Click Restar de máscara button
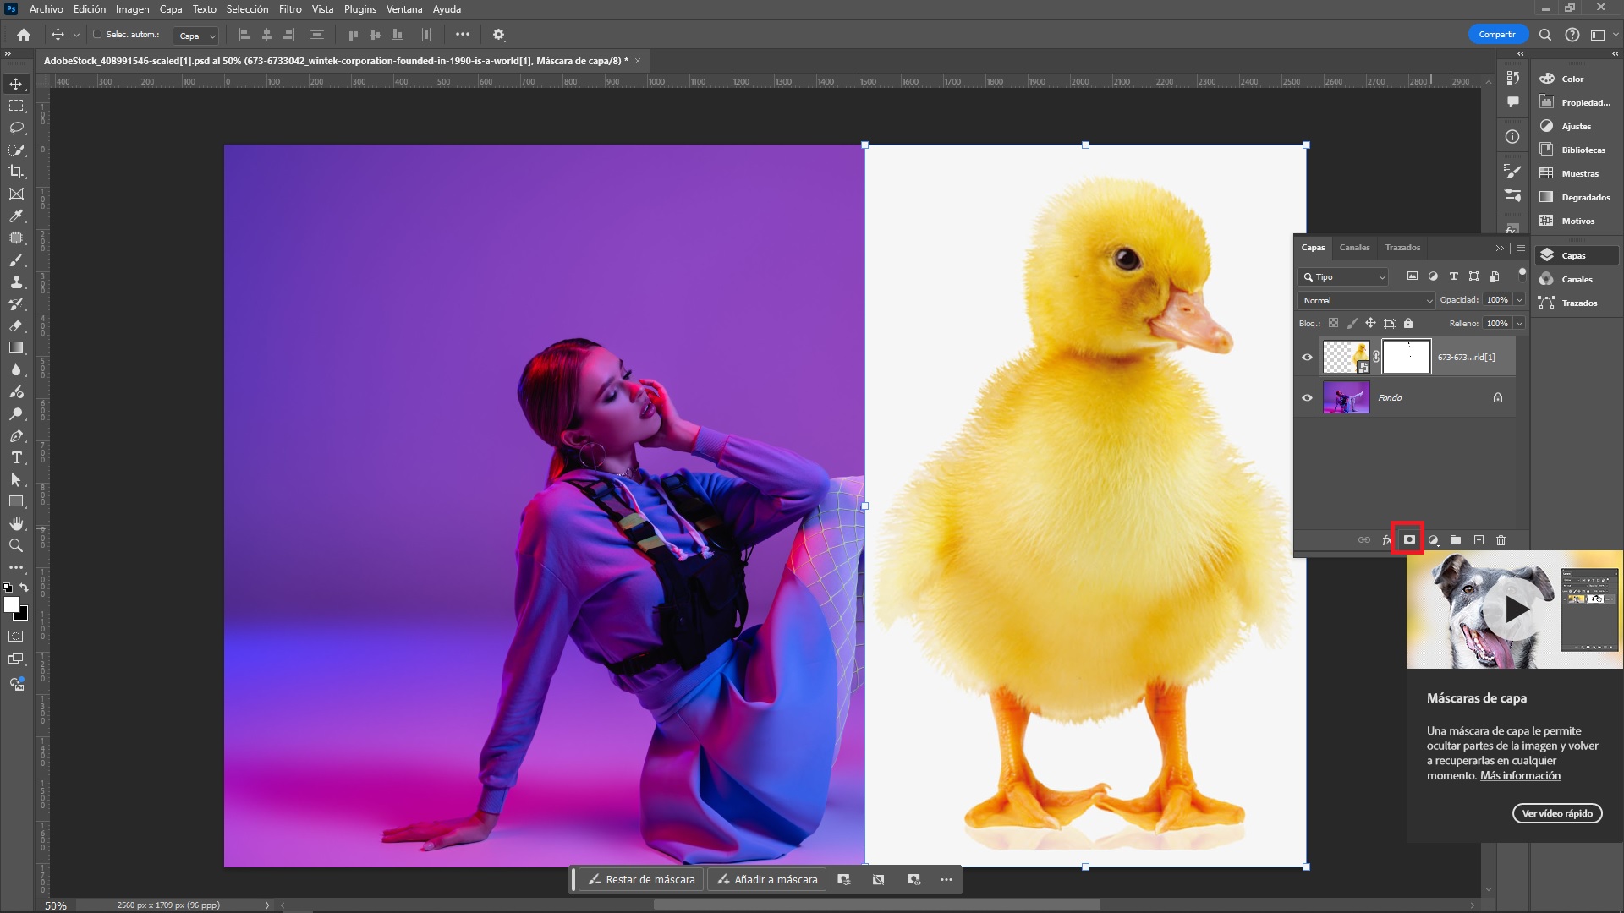1624x913 pixels. click(x=642, y=879)
